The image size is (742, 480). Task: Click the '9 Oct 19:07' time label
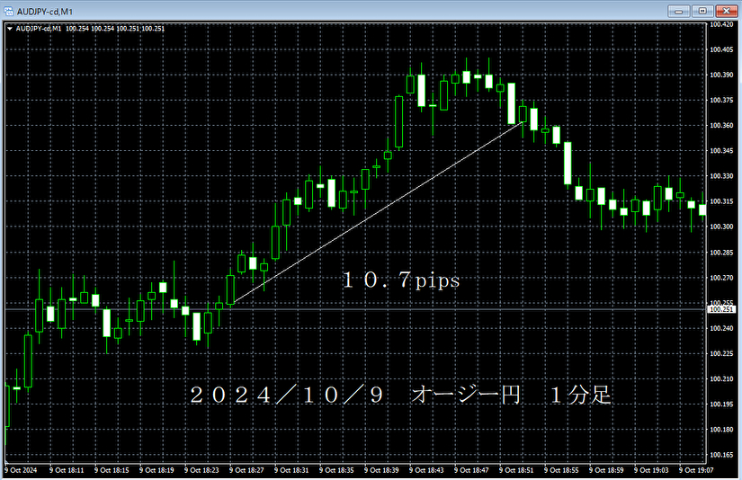(696, 470)
